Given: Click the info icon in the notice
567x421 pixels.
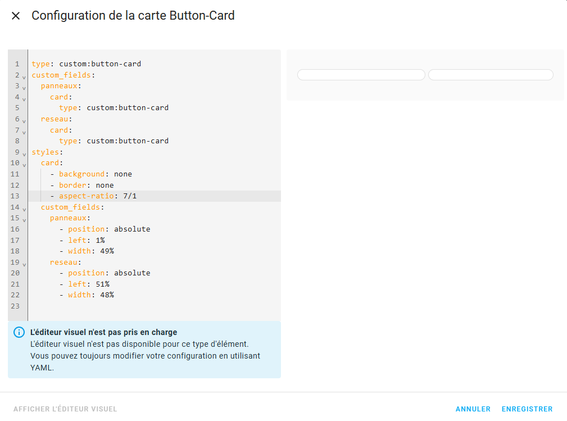Looking at the screenshot, I should 19,332.
